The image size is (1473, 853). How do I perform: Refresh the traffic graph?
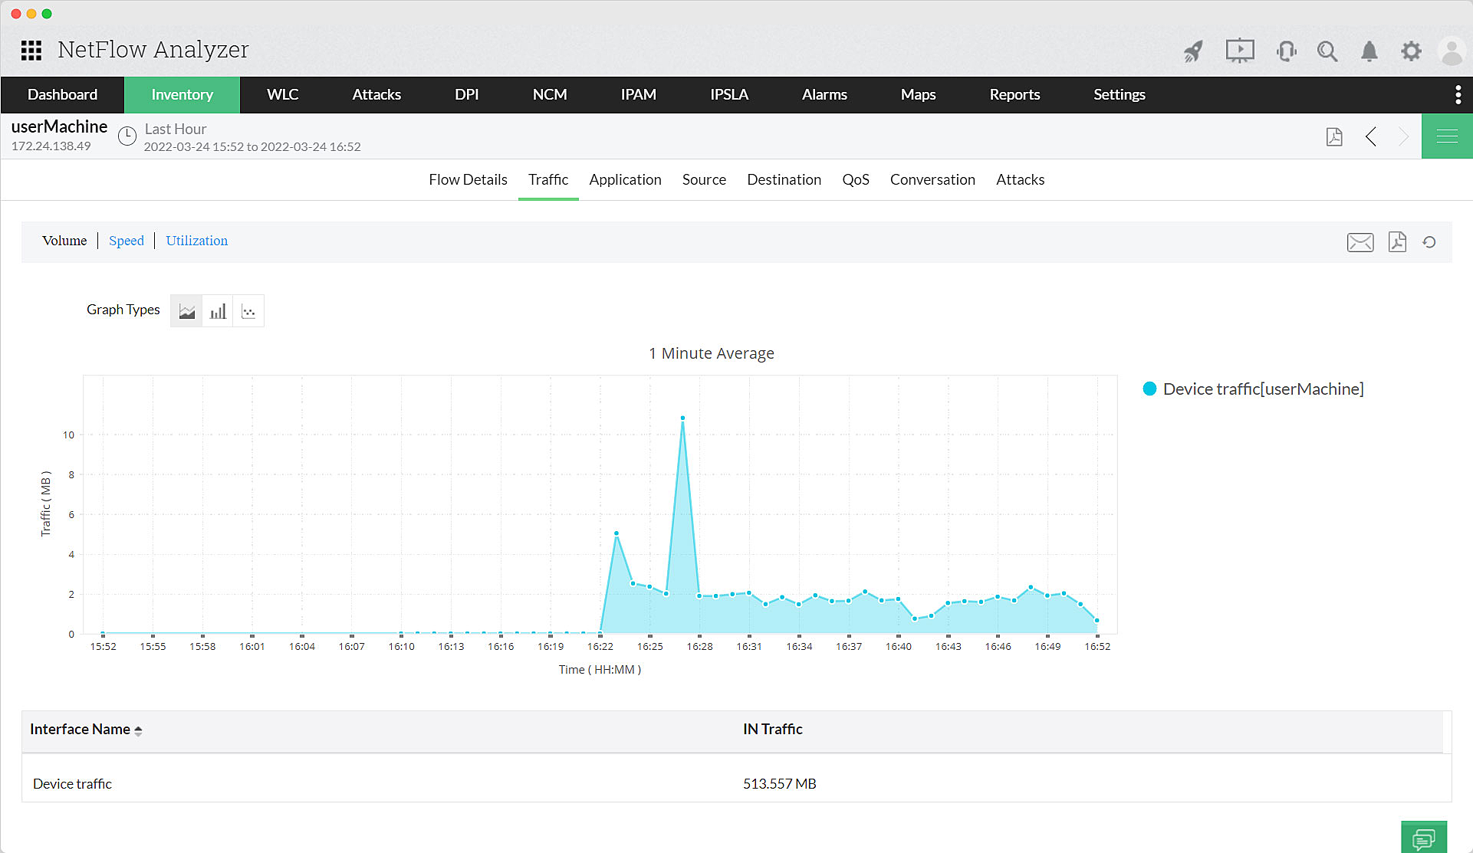pyautogui.click(x=1429, y=242)
